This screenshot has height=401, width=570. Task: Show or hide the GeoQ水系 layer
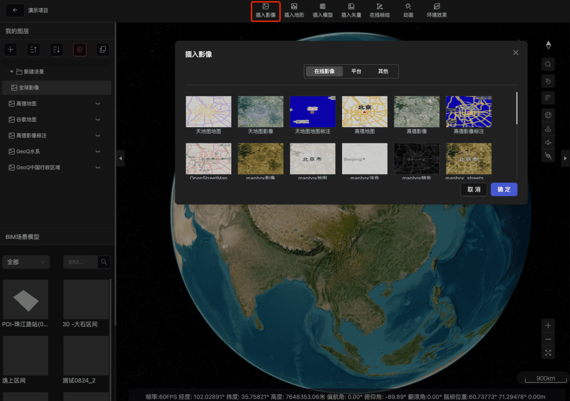pos(98,151)
